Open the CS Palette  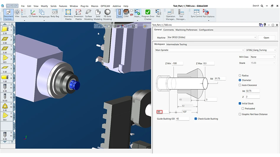click(33, 14)
